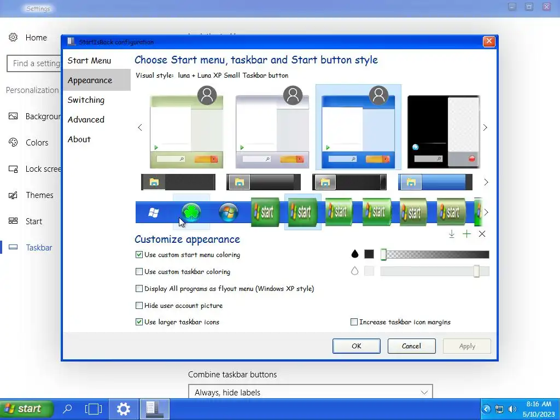Click Find a setting search box

[34, 63]
